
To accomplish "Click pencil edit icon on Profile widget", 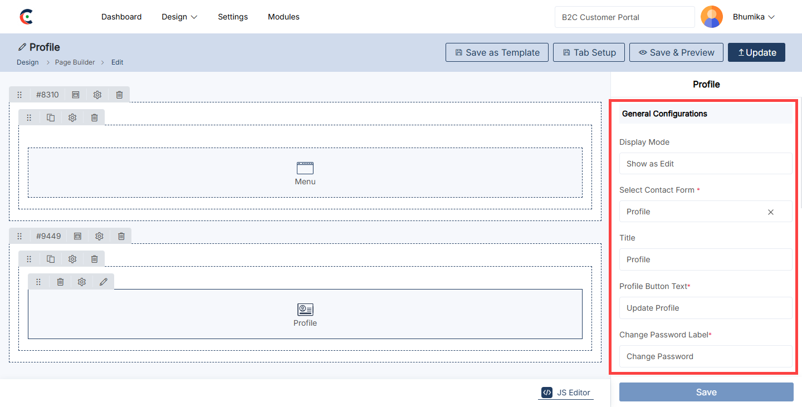I will tap(104, 282).
